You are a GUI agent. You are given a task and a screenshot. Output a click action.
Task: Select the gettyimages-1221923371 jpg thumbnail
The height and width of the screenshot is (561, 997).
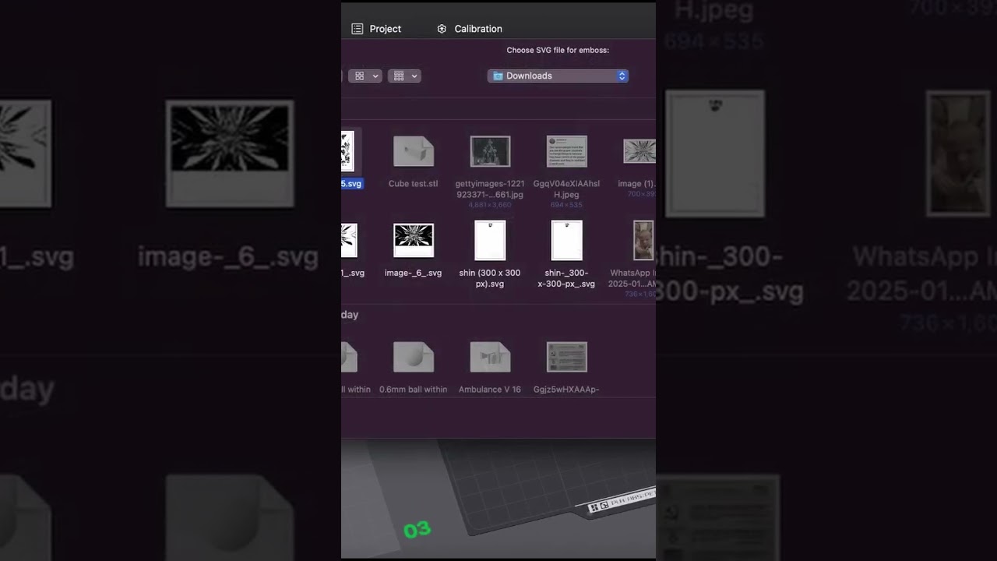[490, 151]
